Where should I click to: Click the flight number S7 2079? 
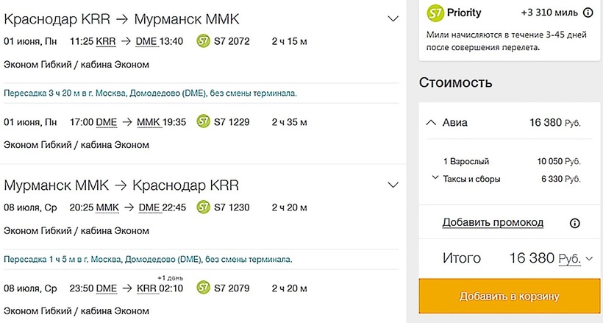pos(232,288)
